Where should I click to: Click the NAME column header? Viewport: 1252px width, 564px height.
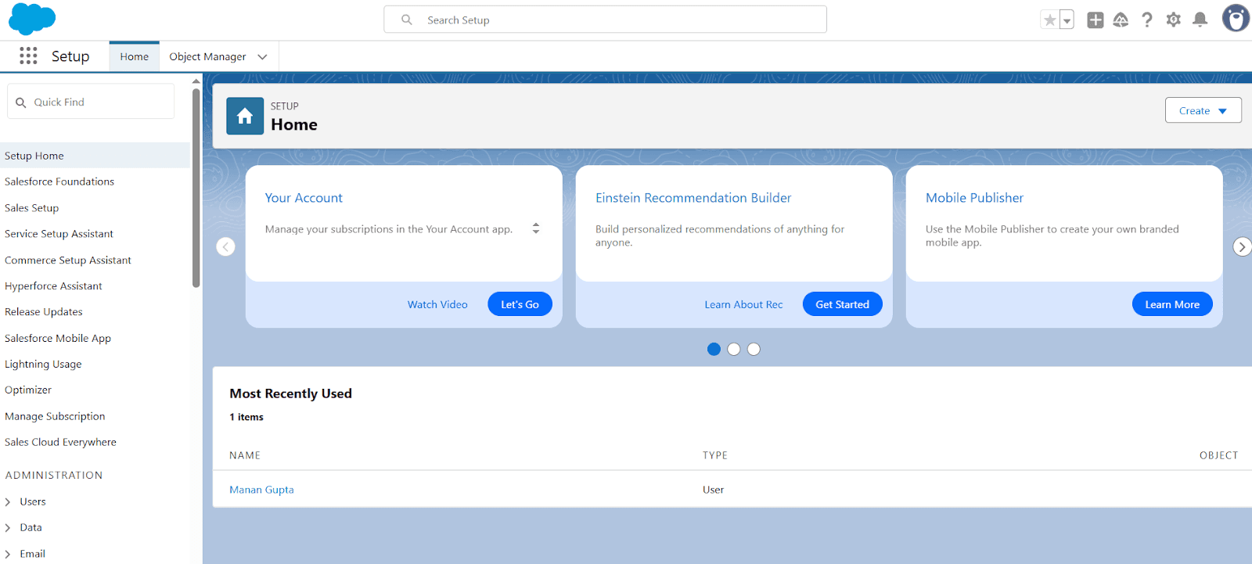[x=245, y=455]
